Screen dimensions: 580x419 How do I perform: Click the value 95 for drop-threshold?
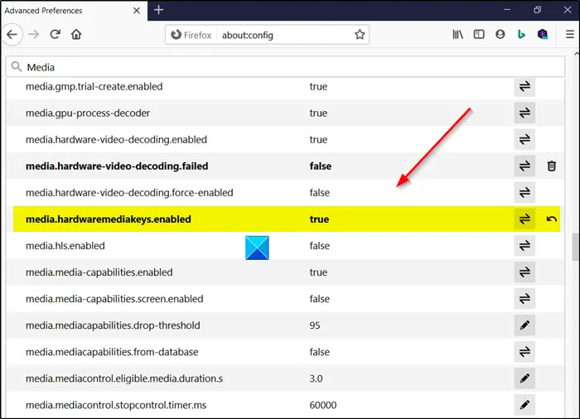(x=315, y=325)
